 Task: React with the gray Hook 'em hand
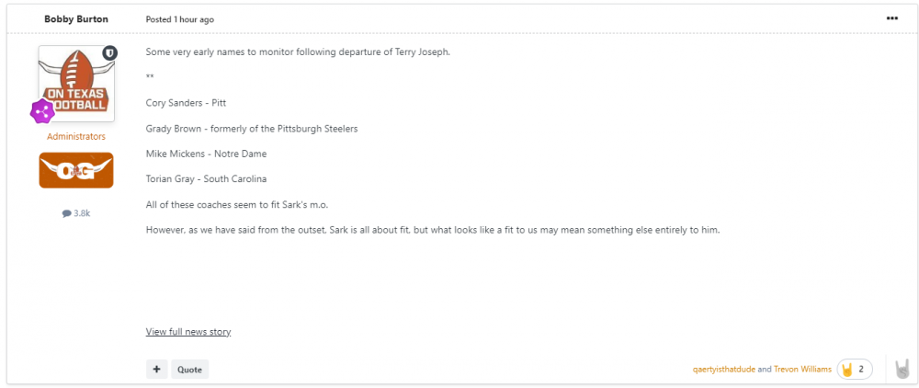tap(902, 369)
